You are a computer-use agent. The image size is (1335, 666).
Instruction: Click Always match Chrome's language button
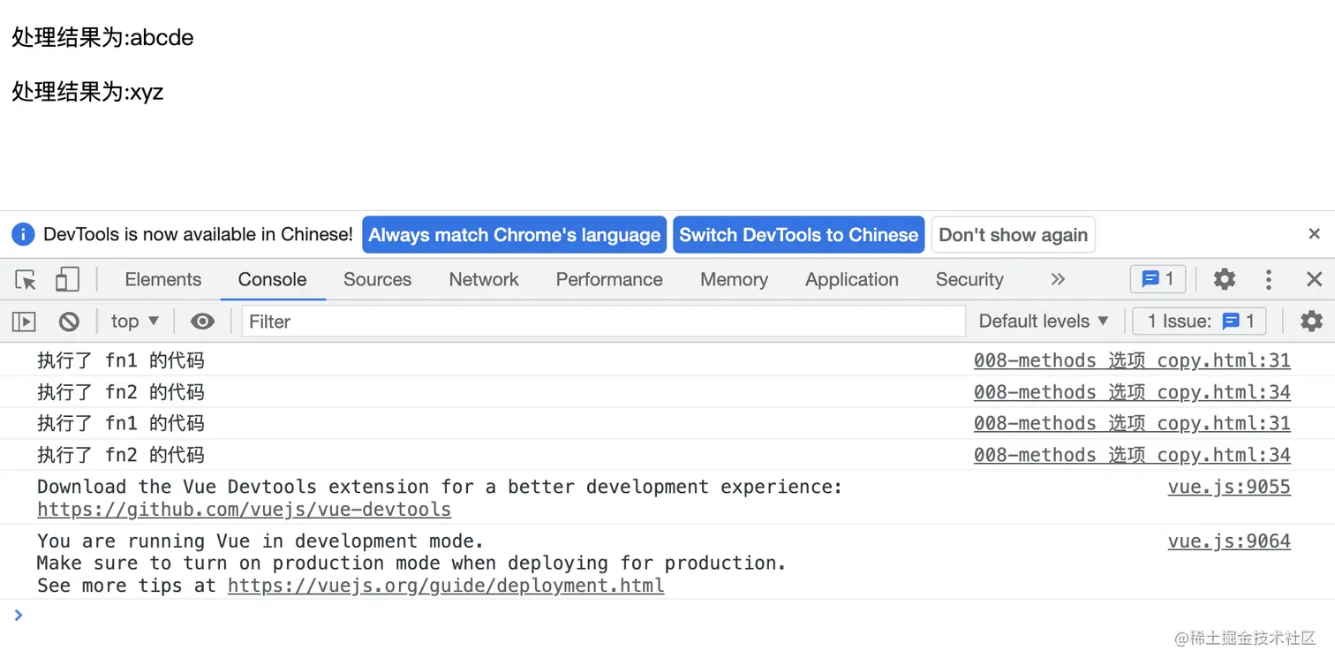pos(514,235)
